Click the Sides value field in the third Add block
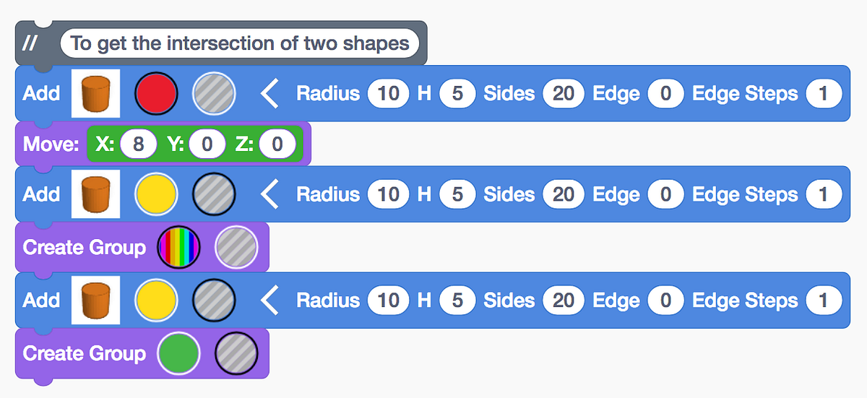Screen dimensions: 867x398 564,300
